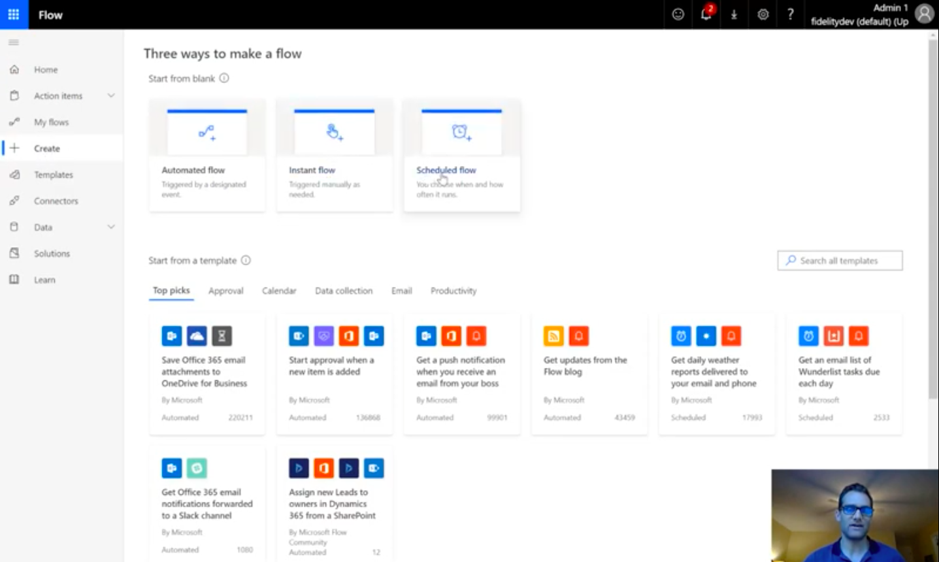Select the Automated flow label
939x562 pixels.
[x=193, y=170]
